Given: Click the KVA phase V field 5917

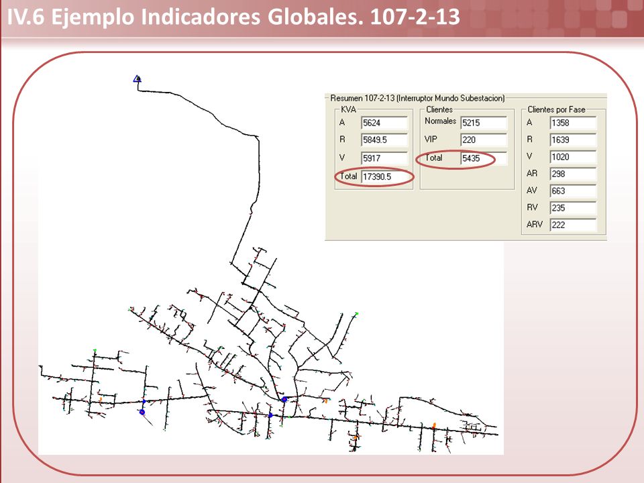Looking at the screenshot, I should point(384,158).
